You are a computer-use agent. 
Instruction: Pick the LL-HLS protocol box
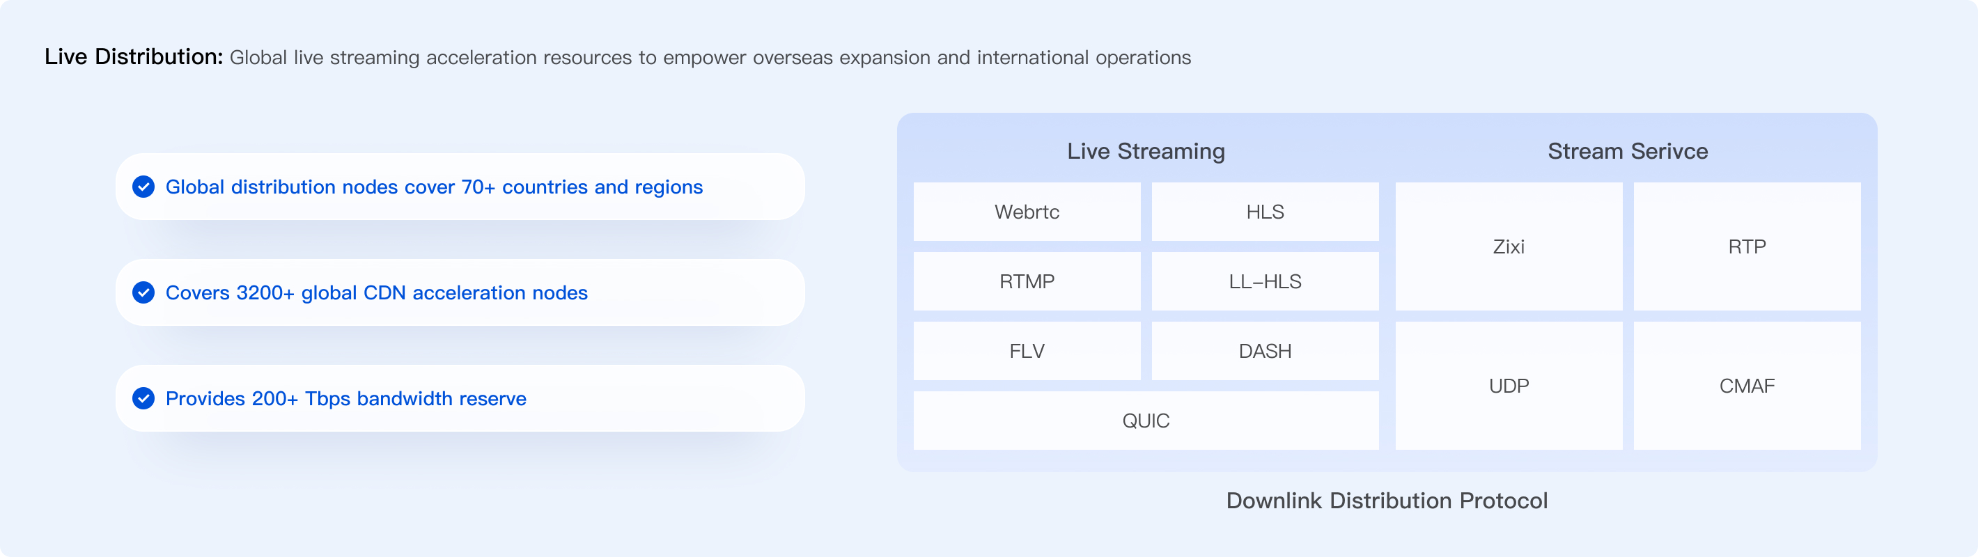(1265, 281)
